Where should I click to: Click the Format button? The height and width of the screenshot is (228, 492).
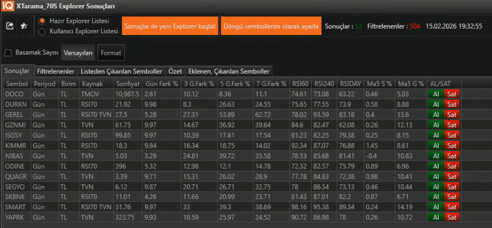pos(111,52)
